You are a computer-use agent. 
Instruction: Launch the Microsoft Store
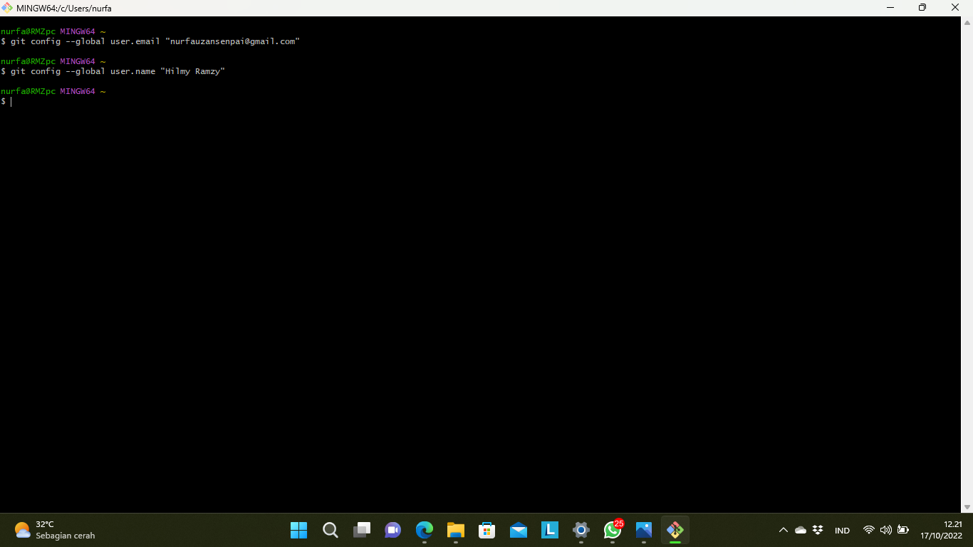(x=487, y=530)
